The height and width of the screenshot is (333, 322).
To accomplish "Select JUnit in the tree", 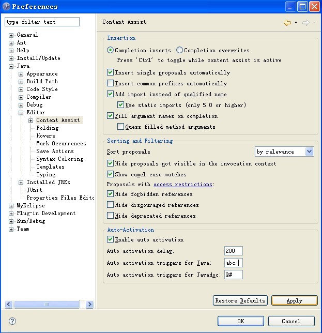I will click(x=35, y=190).
